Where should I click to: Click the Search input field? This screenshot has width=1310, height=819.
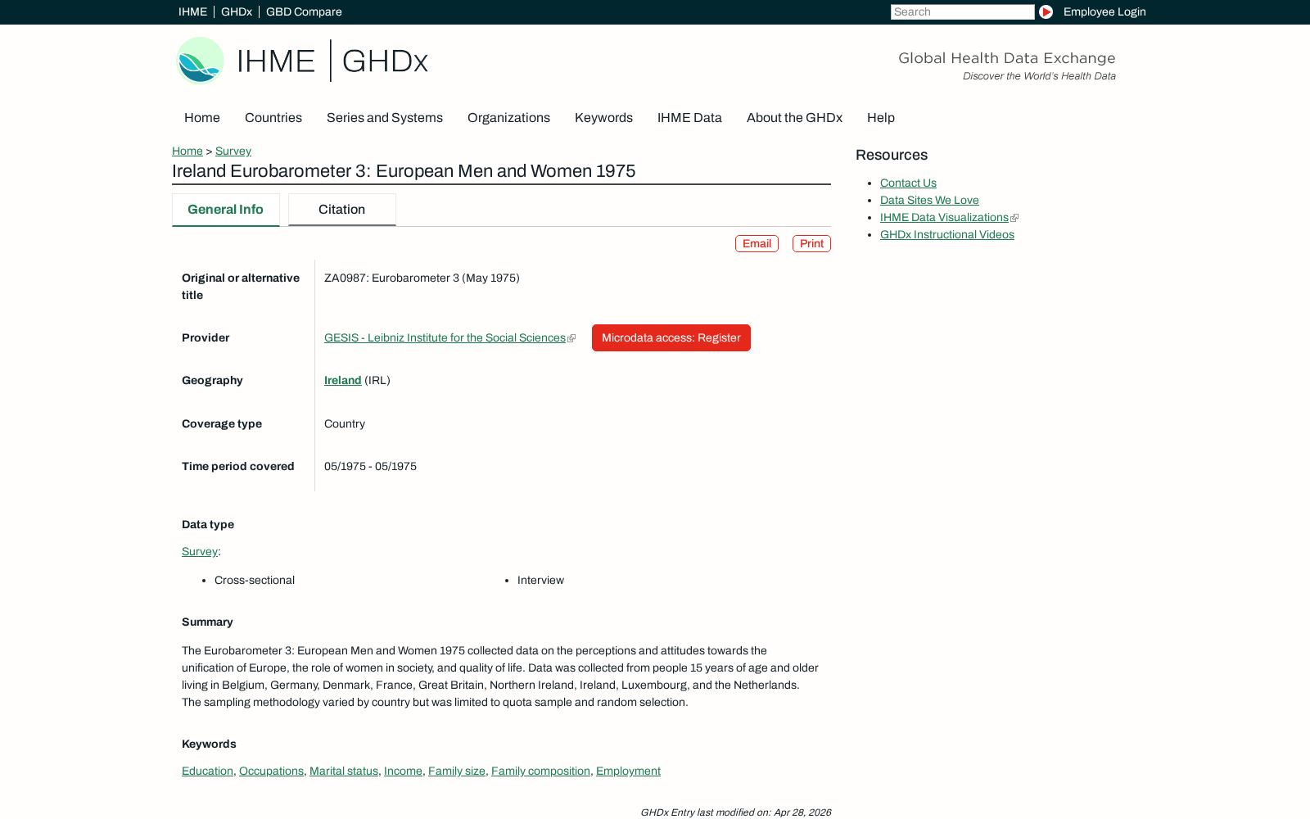963,11
